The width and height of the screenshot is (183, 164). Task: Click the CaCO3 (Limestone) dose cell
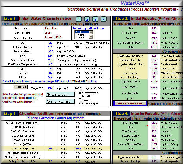tap(50, 136)
